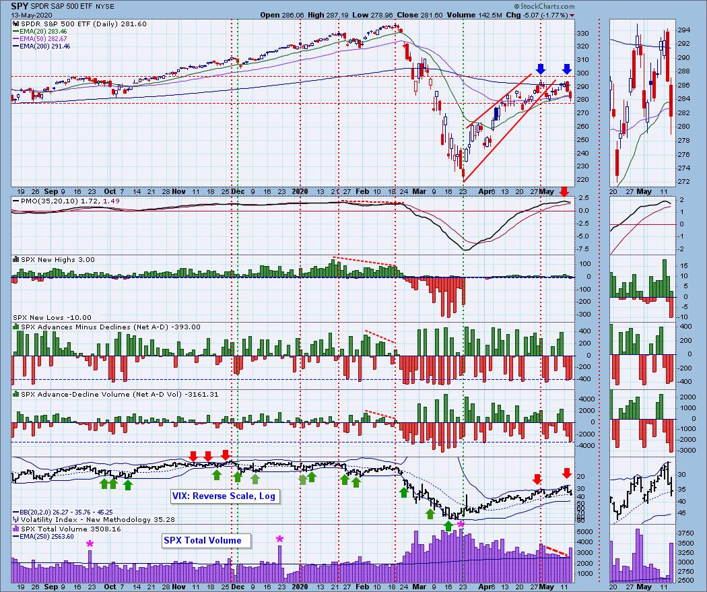Click the EMA(250) 2563.60 legend text
Image resolution: width=707 pixels, height=592 pixels.
click(x=46, y=537)
